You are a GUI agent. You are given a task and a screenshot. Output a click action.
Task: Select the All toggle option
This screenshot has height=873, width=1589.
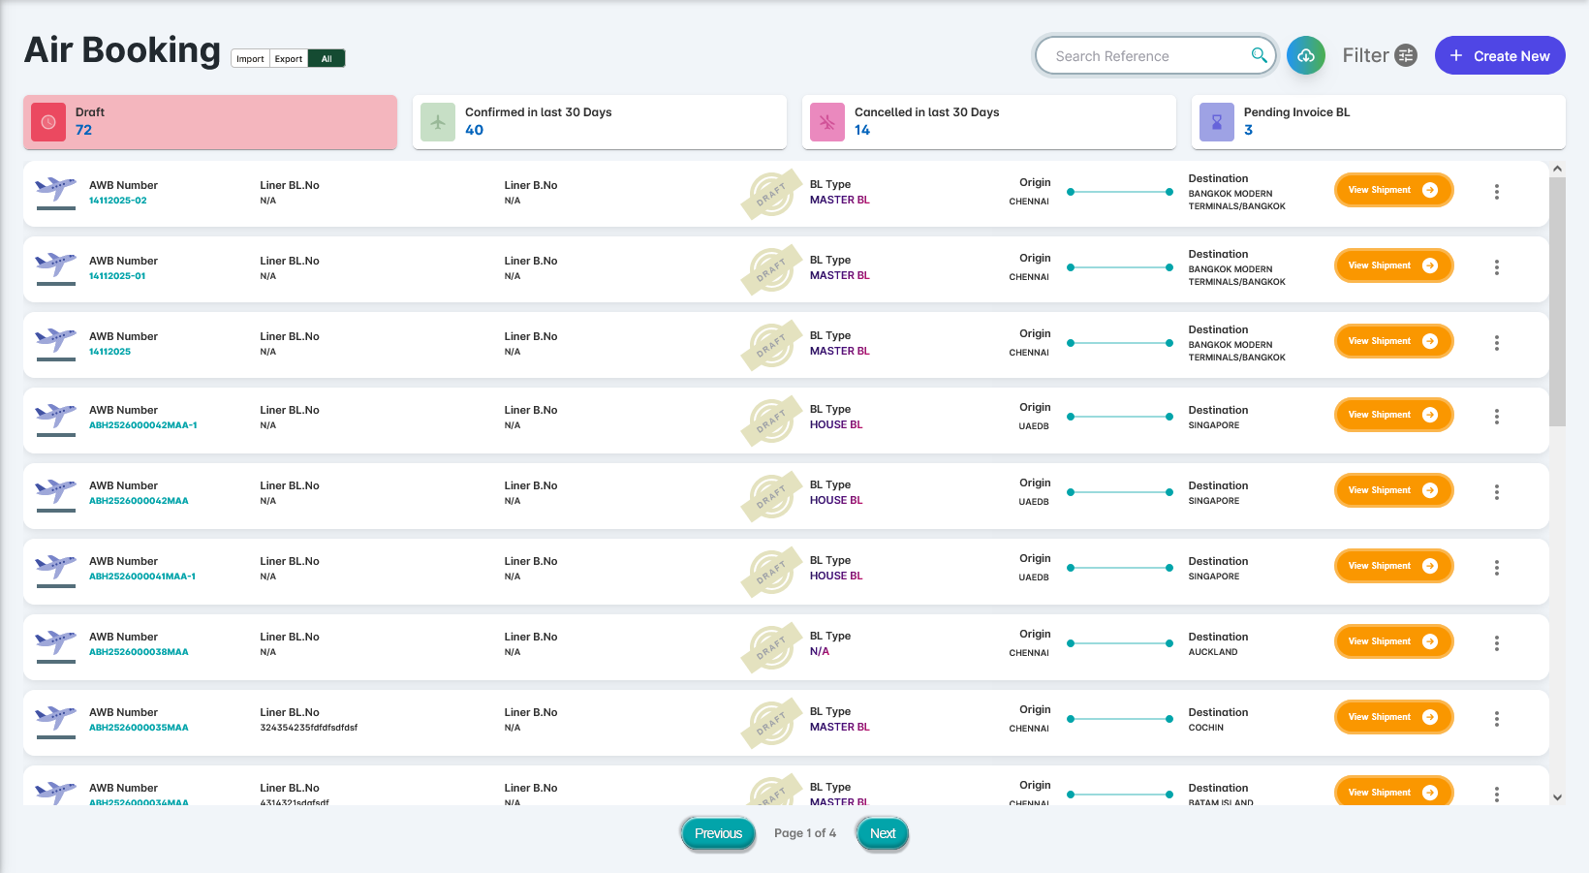point(327,59)
